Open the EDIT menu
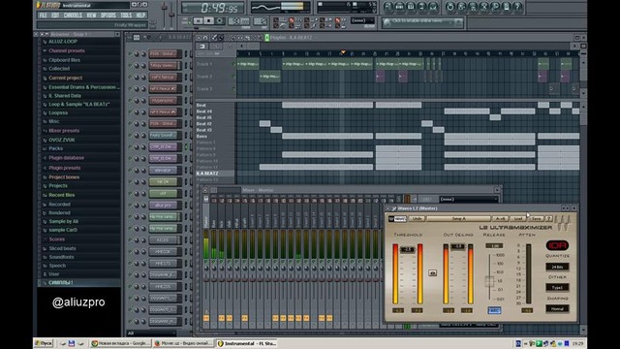 (x=55, y=16)
